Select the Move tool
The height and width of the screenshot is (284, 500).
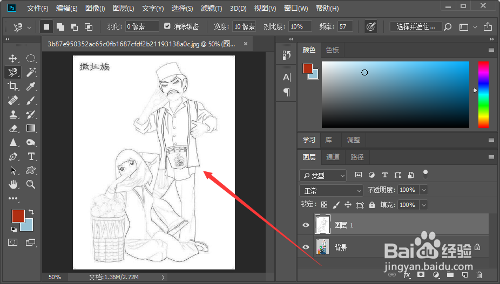(x=13, y=58)
